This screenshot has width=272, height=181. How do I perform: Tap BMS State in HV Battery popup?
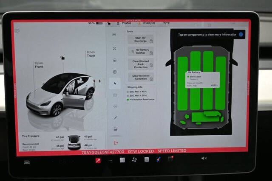[x=194, y=76]
